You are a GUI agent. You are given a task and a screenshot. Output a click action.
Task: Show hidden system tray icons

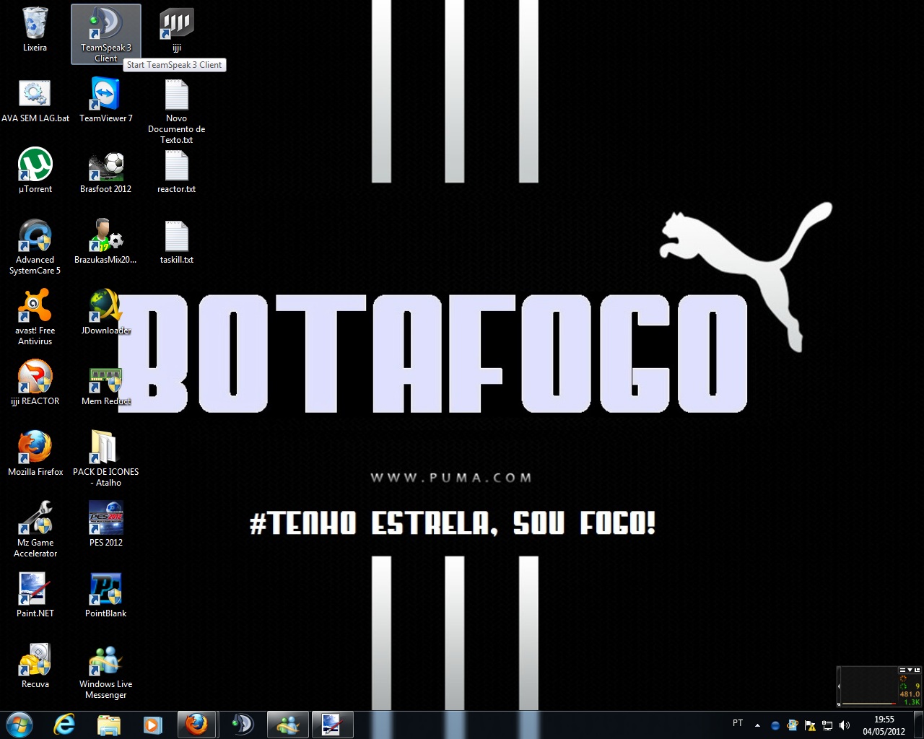click(757, 725)
